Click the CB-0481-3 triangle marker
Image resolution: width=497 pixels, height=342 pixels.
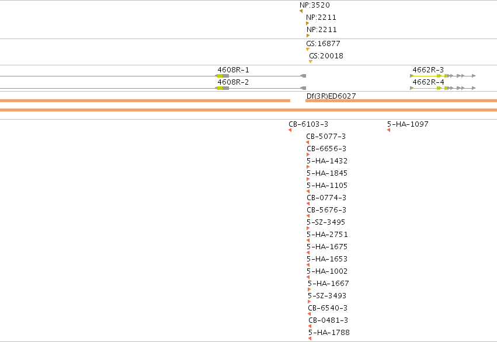click(310, 326)
